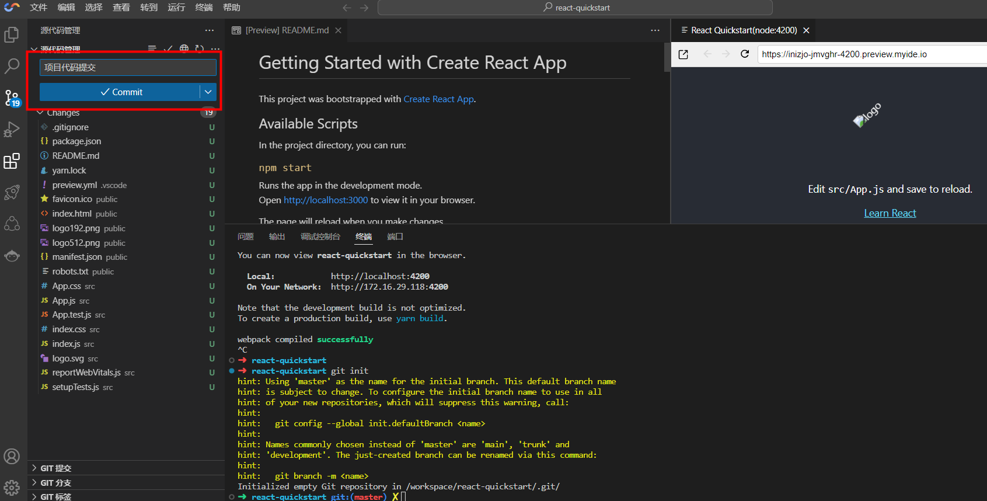Open the http://localhost:3000 link in README
The height and width of the screenshot is (501, 987).
[x=326, y=200]
